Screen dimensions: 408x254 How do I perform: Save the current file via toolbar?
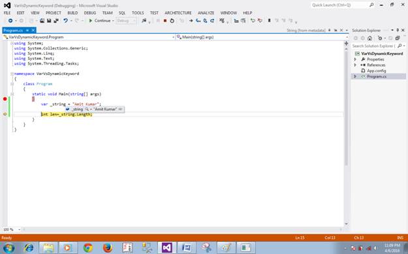coord(49,21)
